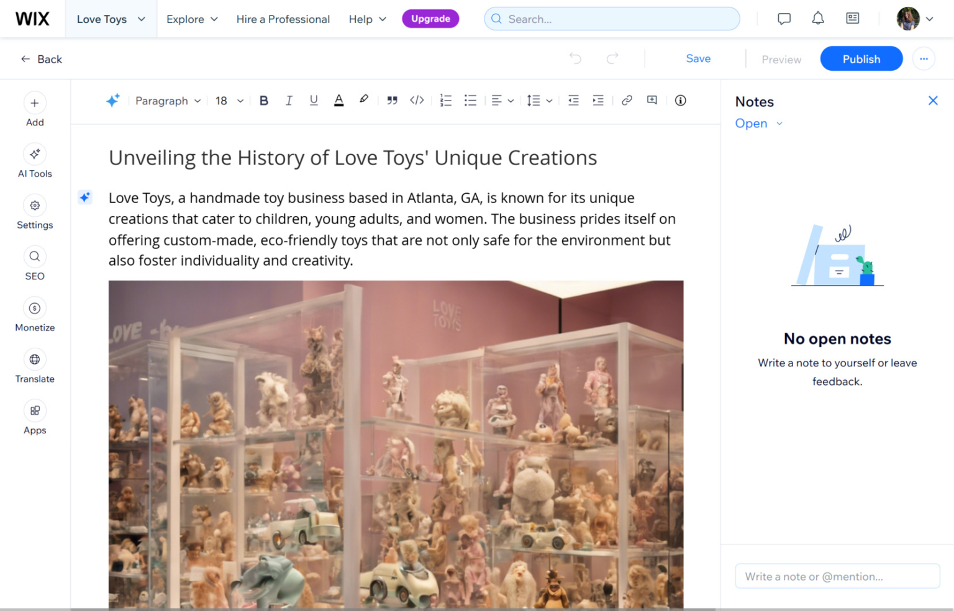
Task: Open the Explore menu
Action: click(192, 19)
